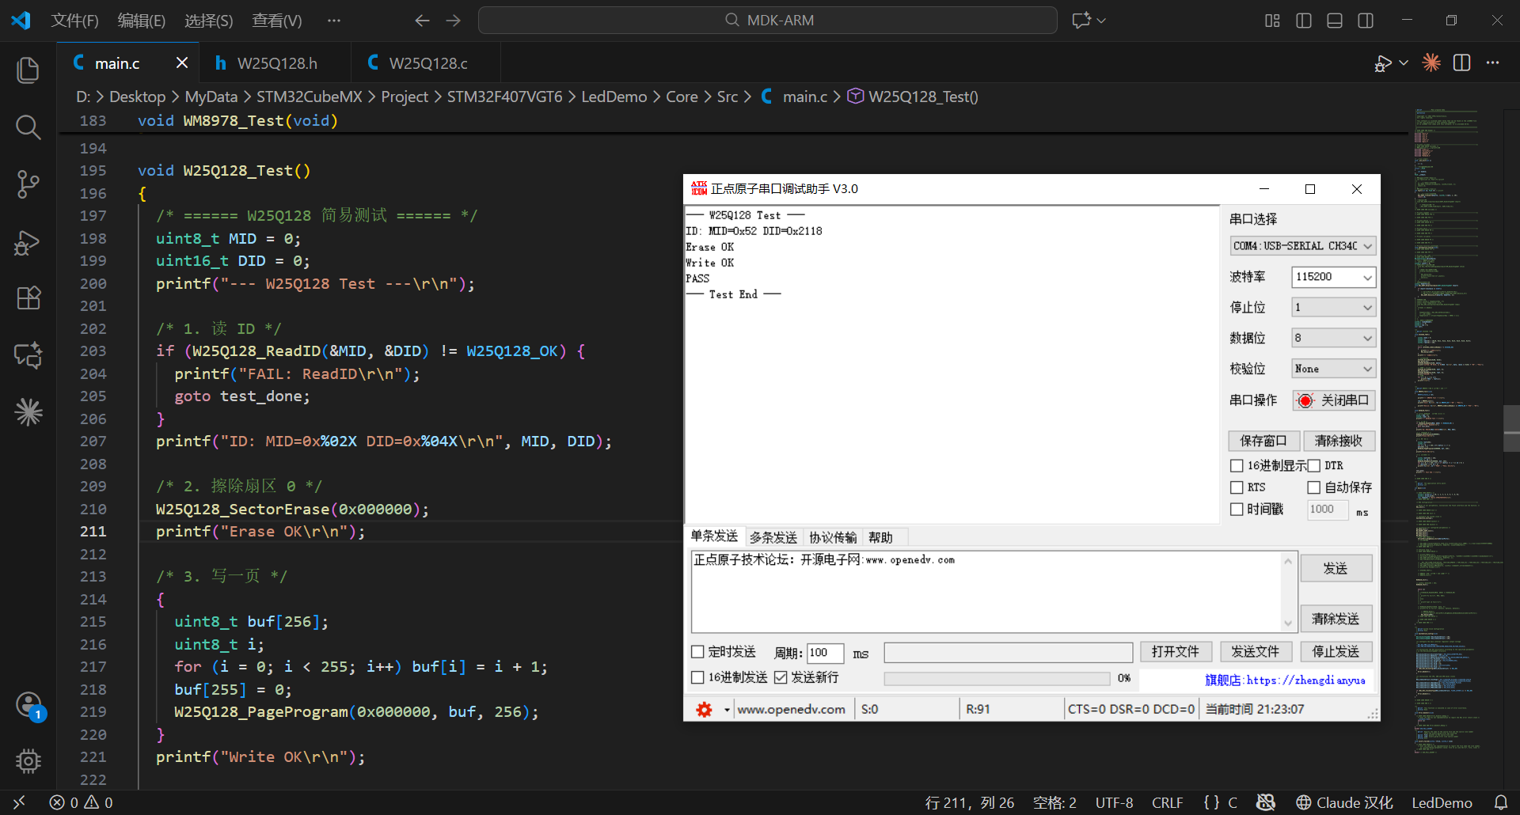Split the editor to the right
The image size is (1520, 815).
pyautogui.click(x=1462, y=63)
